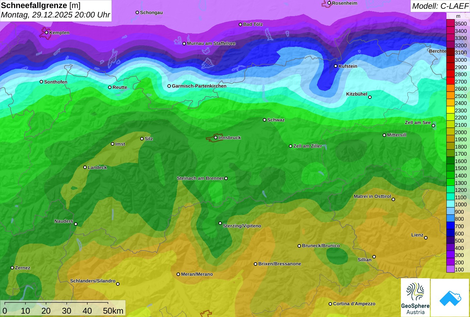Click the Nauders marker dot
The image size is (470, 317).
[76, 224]
